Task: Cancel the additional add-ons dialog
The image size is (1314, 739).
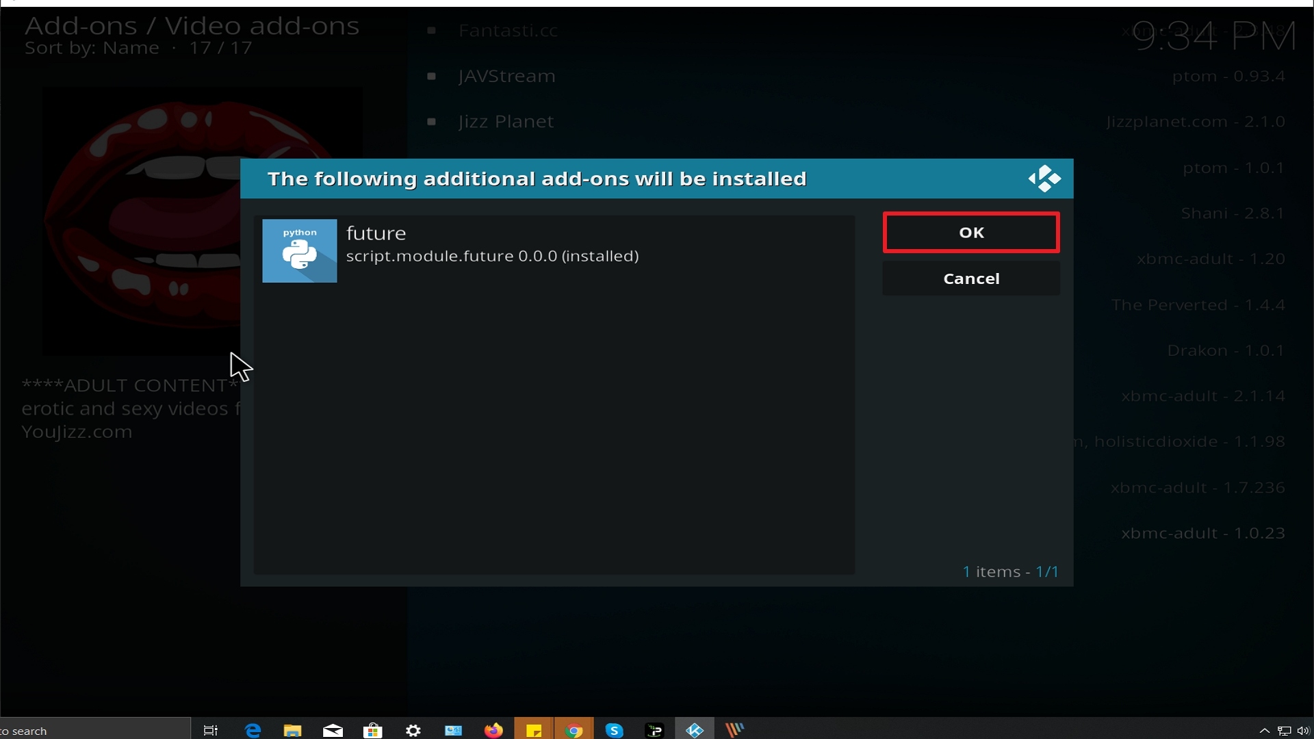Action: point(971,278)
